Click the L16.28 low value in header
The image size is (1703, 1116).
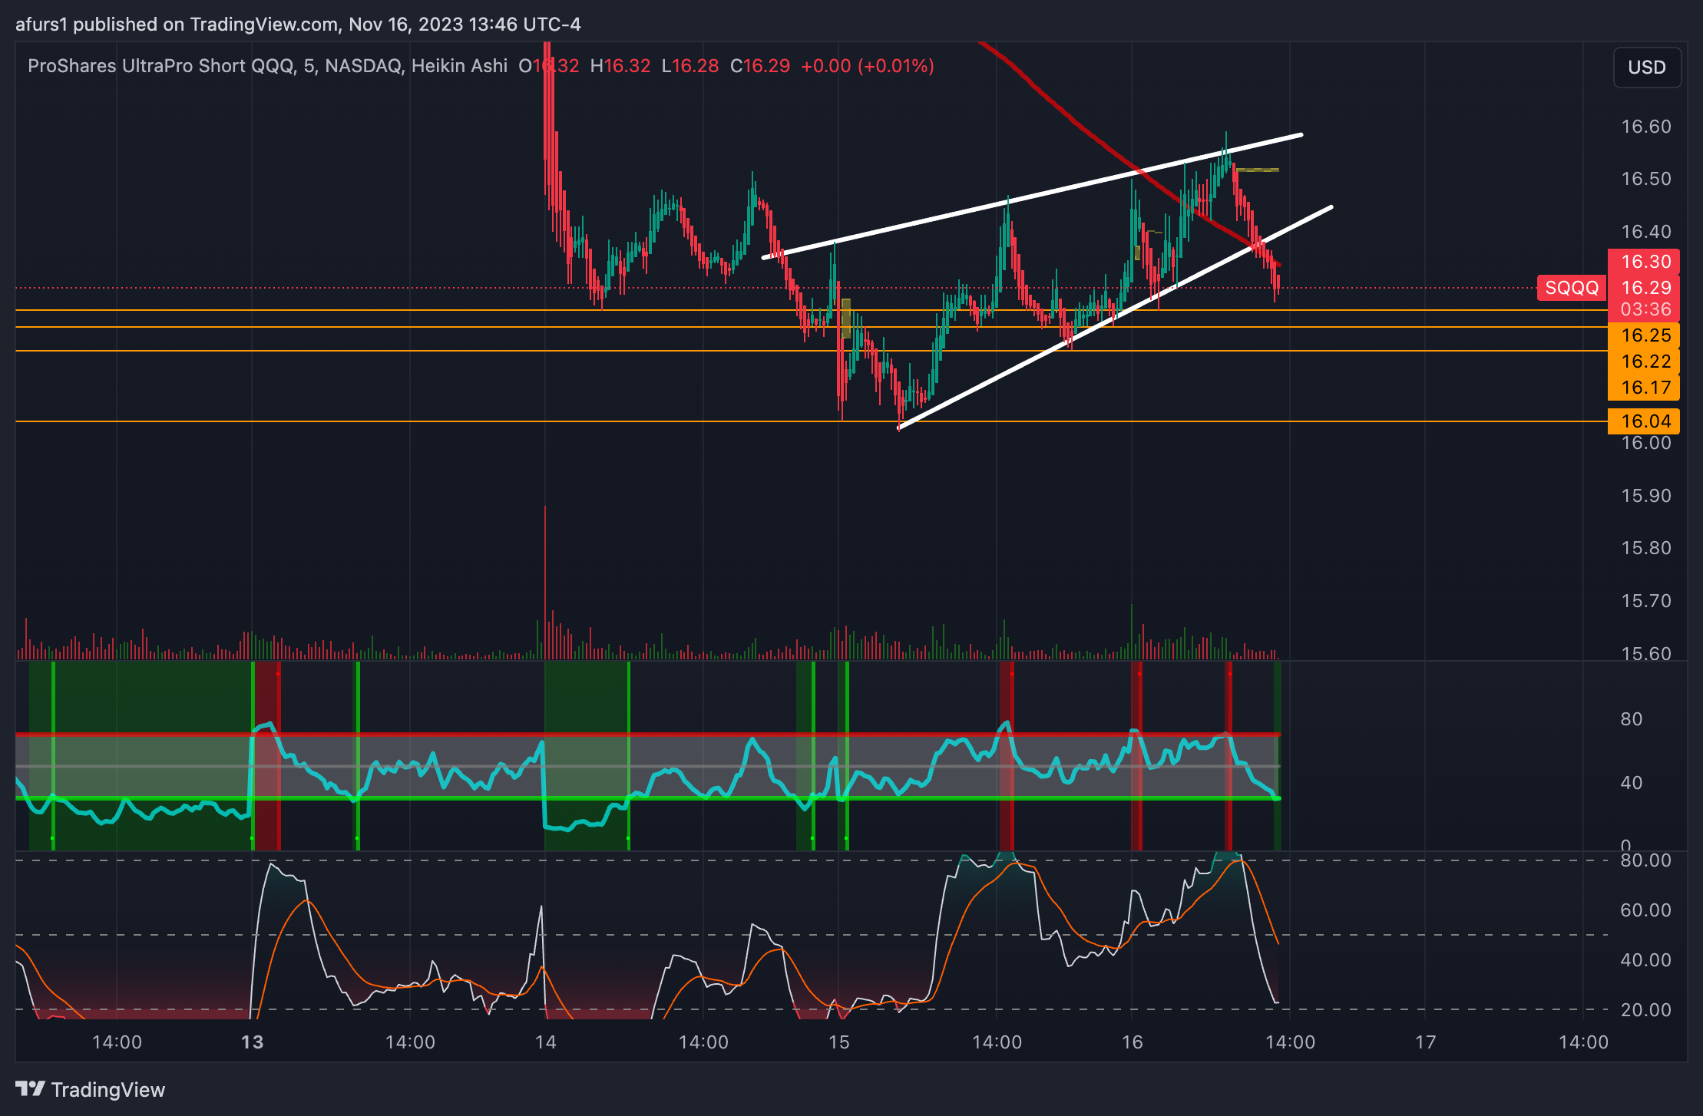690,66
